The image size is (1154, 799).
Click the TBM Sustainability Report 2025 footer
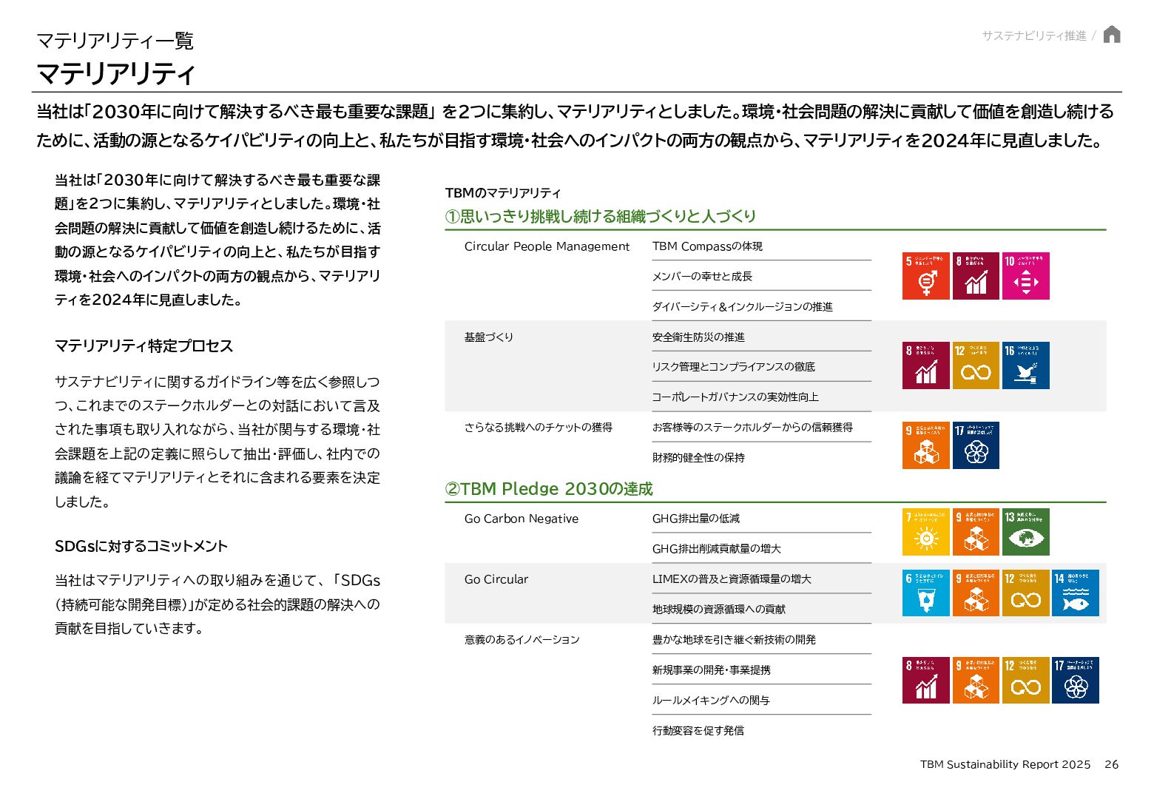click(1005, 764)
